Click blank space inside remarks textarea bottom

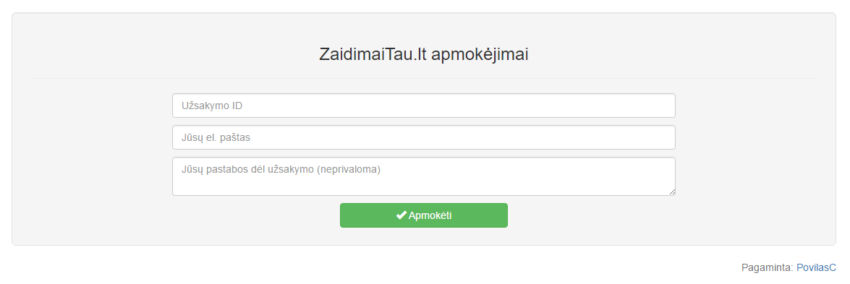tap(423, 186)
